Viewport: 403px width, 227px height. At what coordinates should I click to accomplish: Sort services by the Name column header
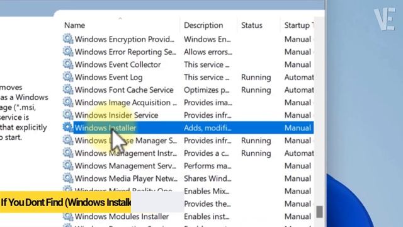[74, 25]
